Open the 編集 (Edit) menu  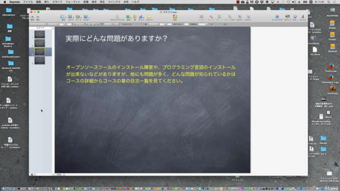(x=38, y=2)
